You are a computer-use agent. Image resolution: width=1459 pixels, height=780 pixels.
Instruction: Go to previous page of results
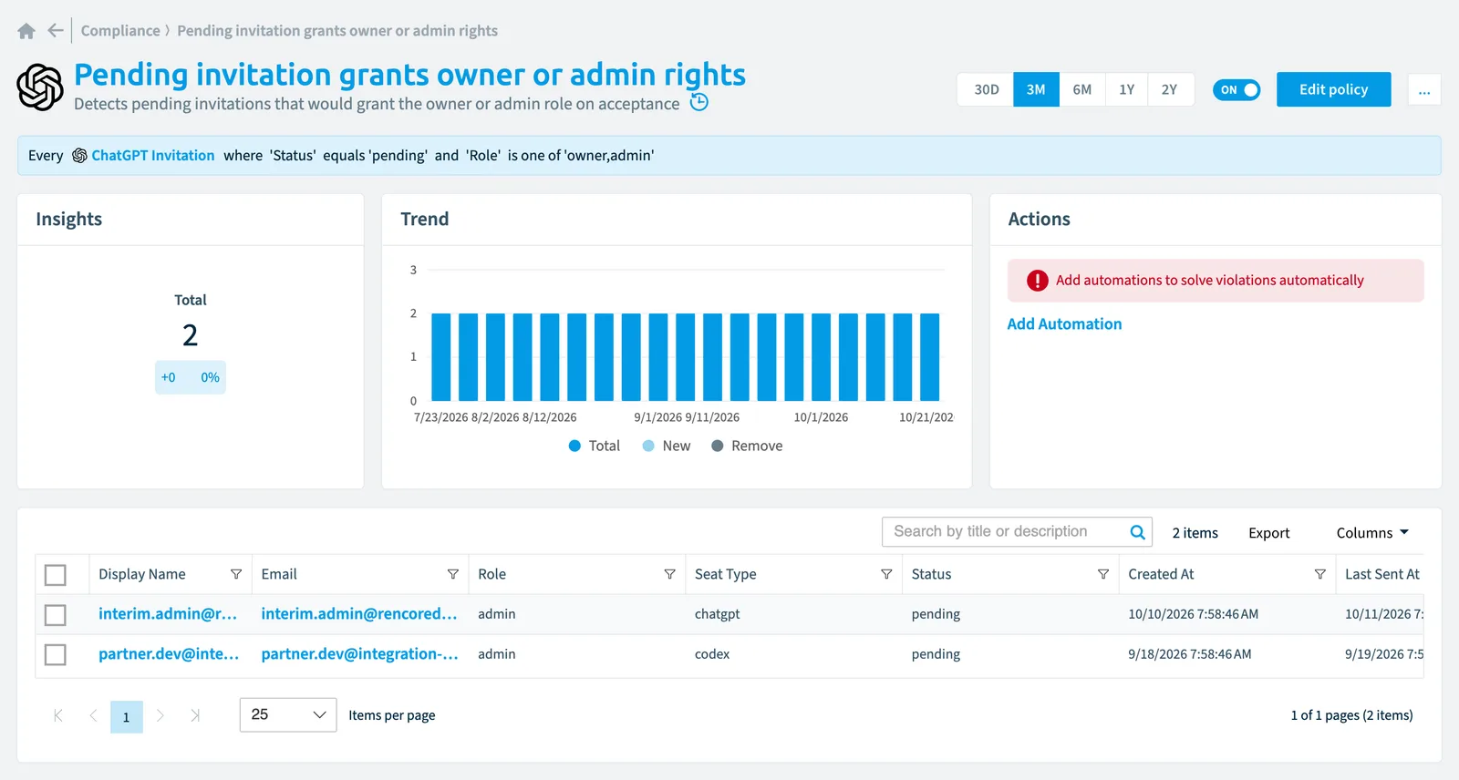pos(93,715)
